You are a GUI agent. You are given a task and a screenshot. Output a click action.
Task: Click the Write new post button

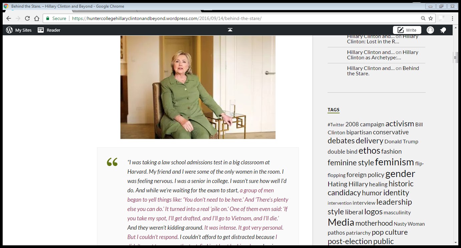[x=407, y=30]
